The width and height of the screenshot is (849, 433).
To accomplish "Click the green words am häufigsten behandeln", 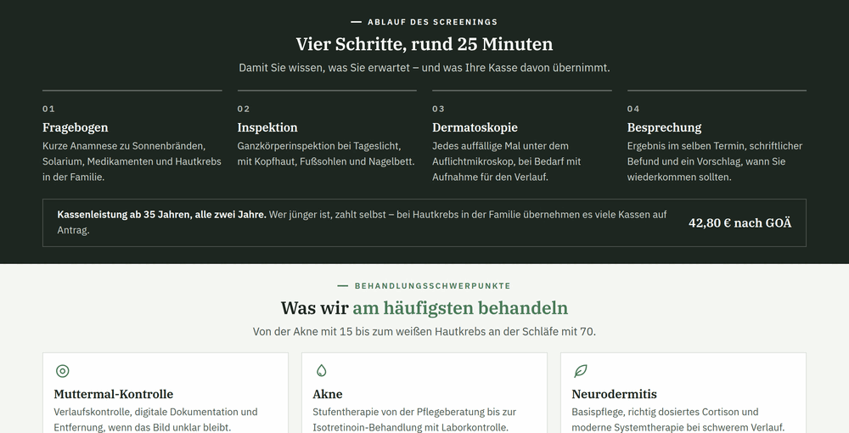I will pyautogui.click(x=460, y=308).
